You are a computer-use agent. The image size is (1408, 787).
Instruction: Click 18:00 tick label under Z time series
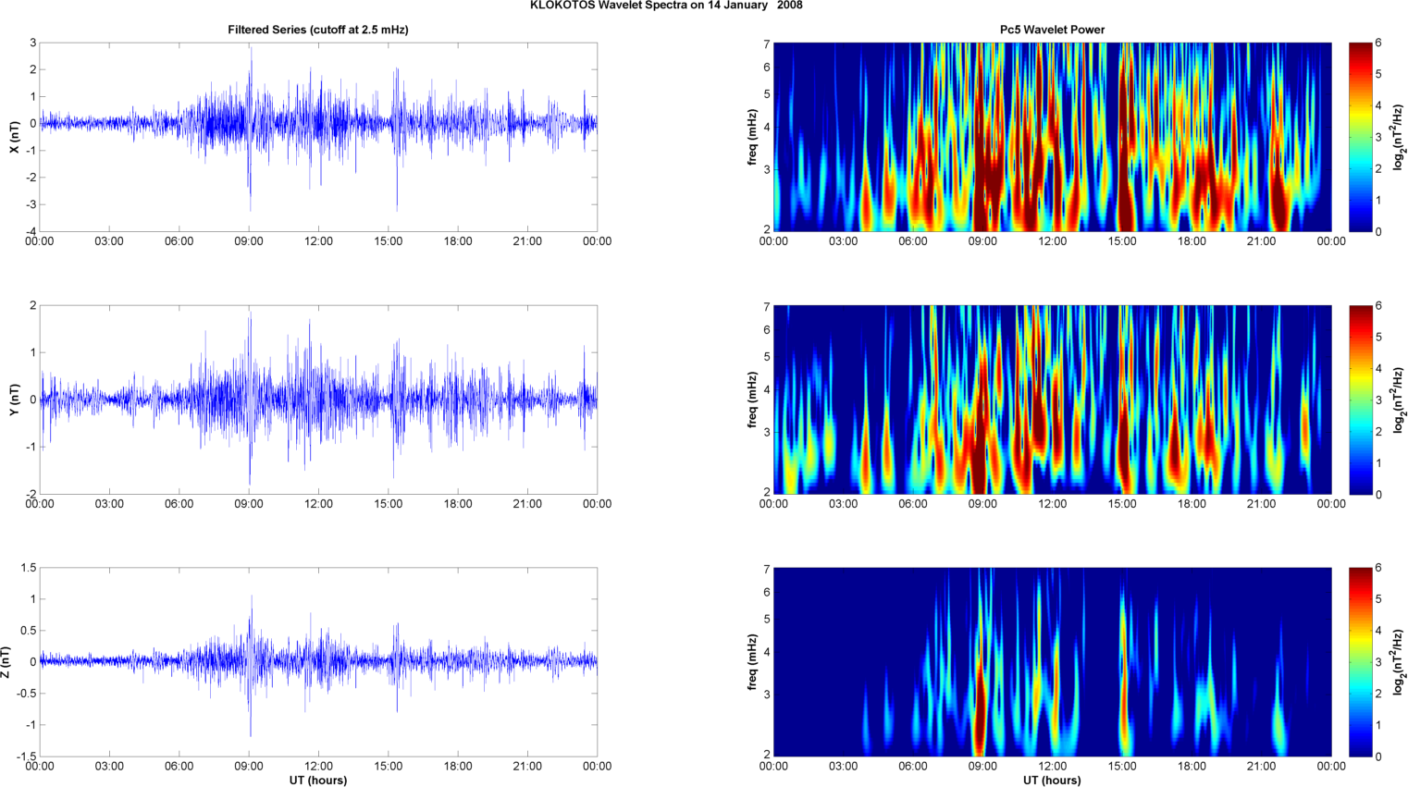(458, 766)
